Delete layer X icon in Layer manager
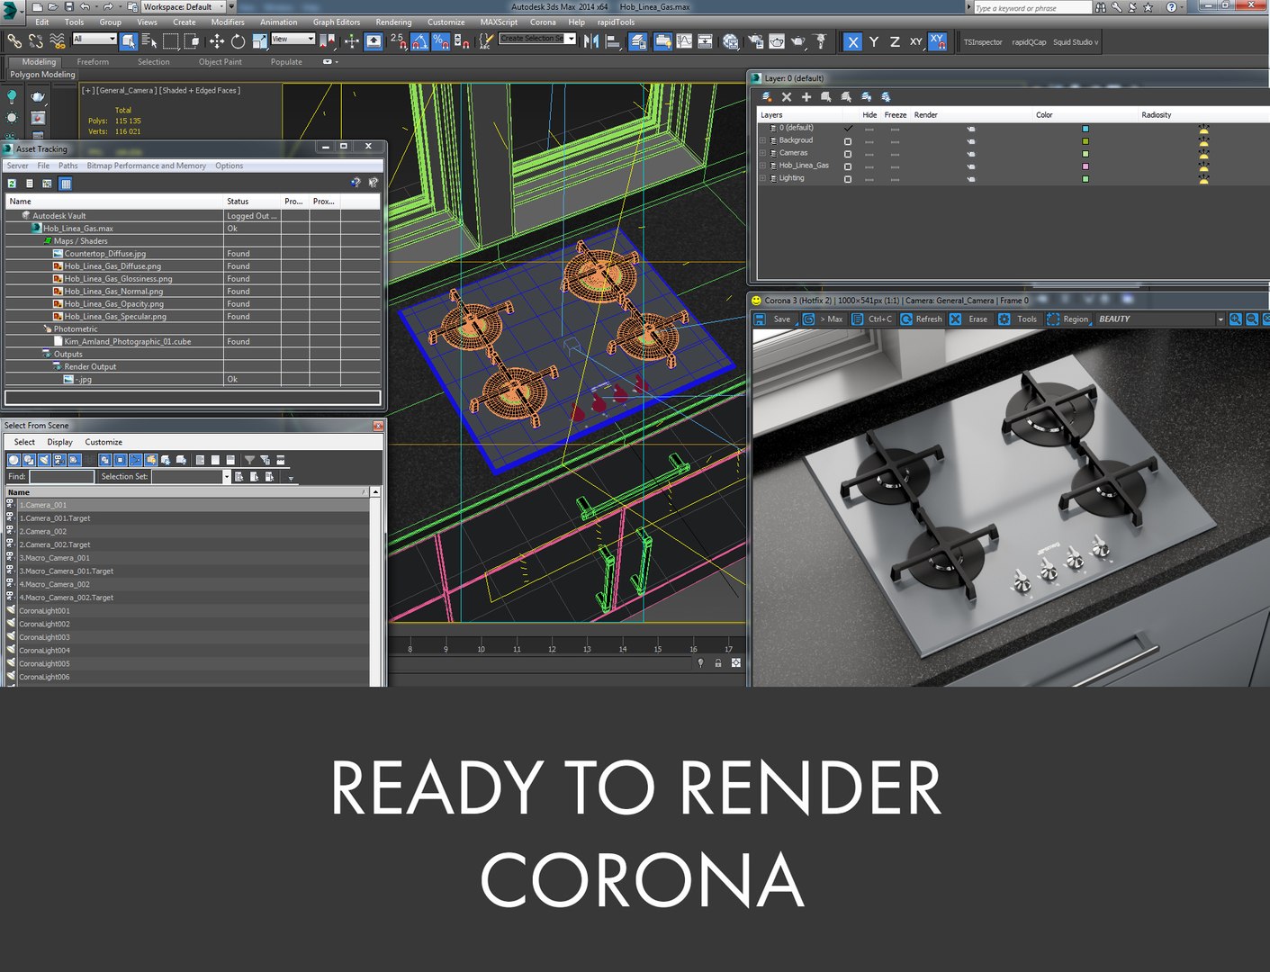Screen dimensions: 1270x972 coord(787,96)
